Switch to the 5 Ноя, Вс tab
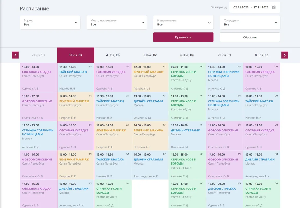Screen dimensions: 300x208 tap(150, 55)
